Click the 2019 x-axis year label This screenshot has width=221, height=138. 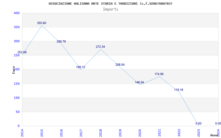coord(120,133)
